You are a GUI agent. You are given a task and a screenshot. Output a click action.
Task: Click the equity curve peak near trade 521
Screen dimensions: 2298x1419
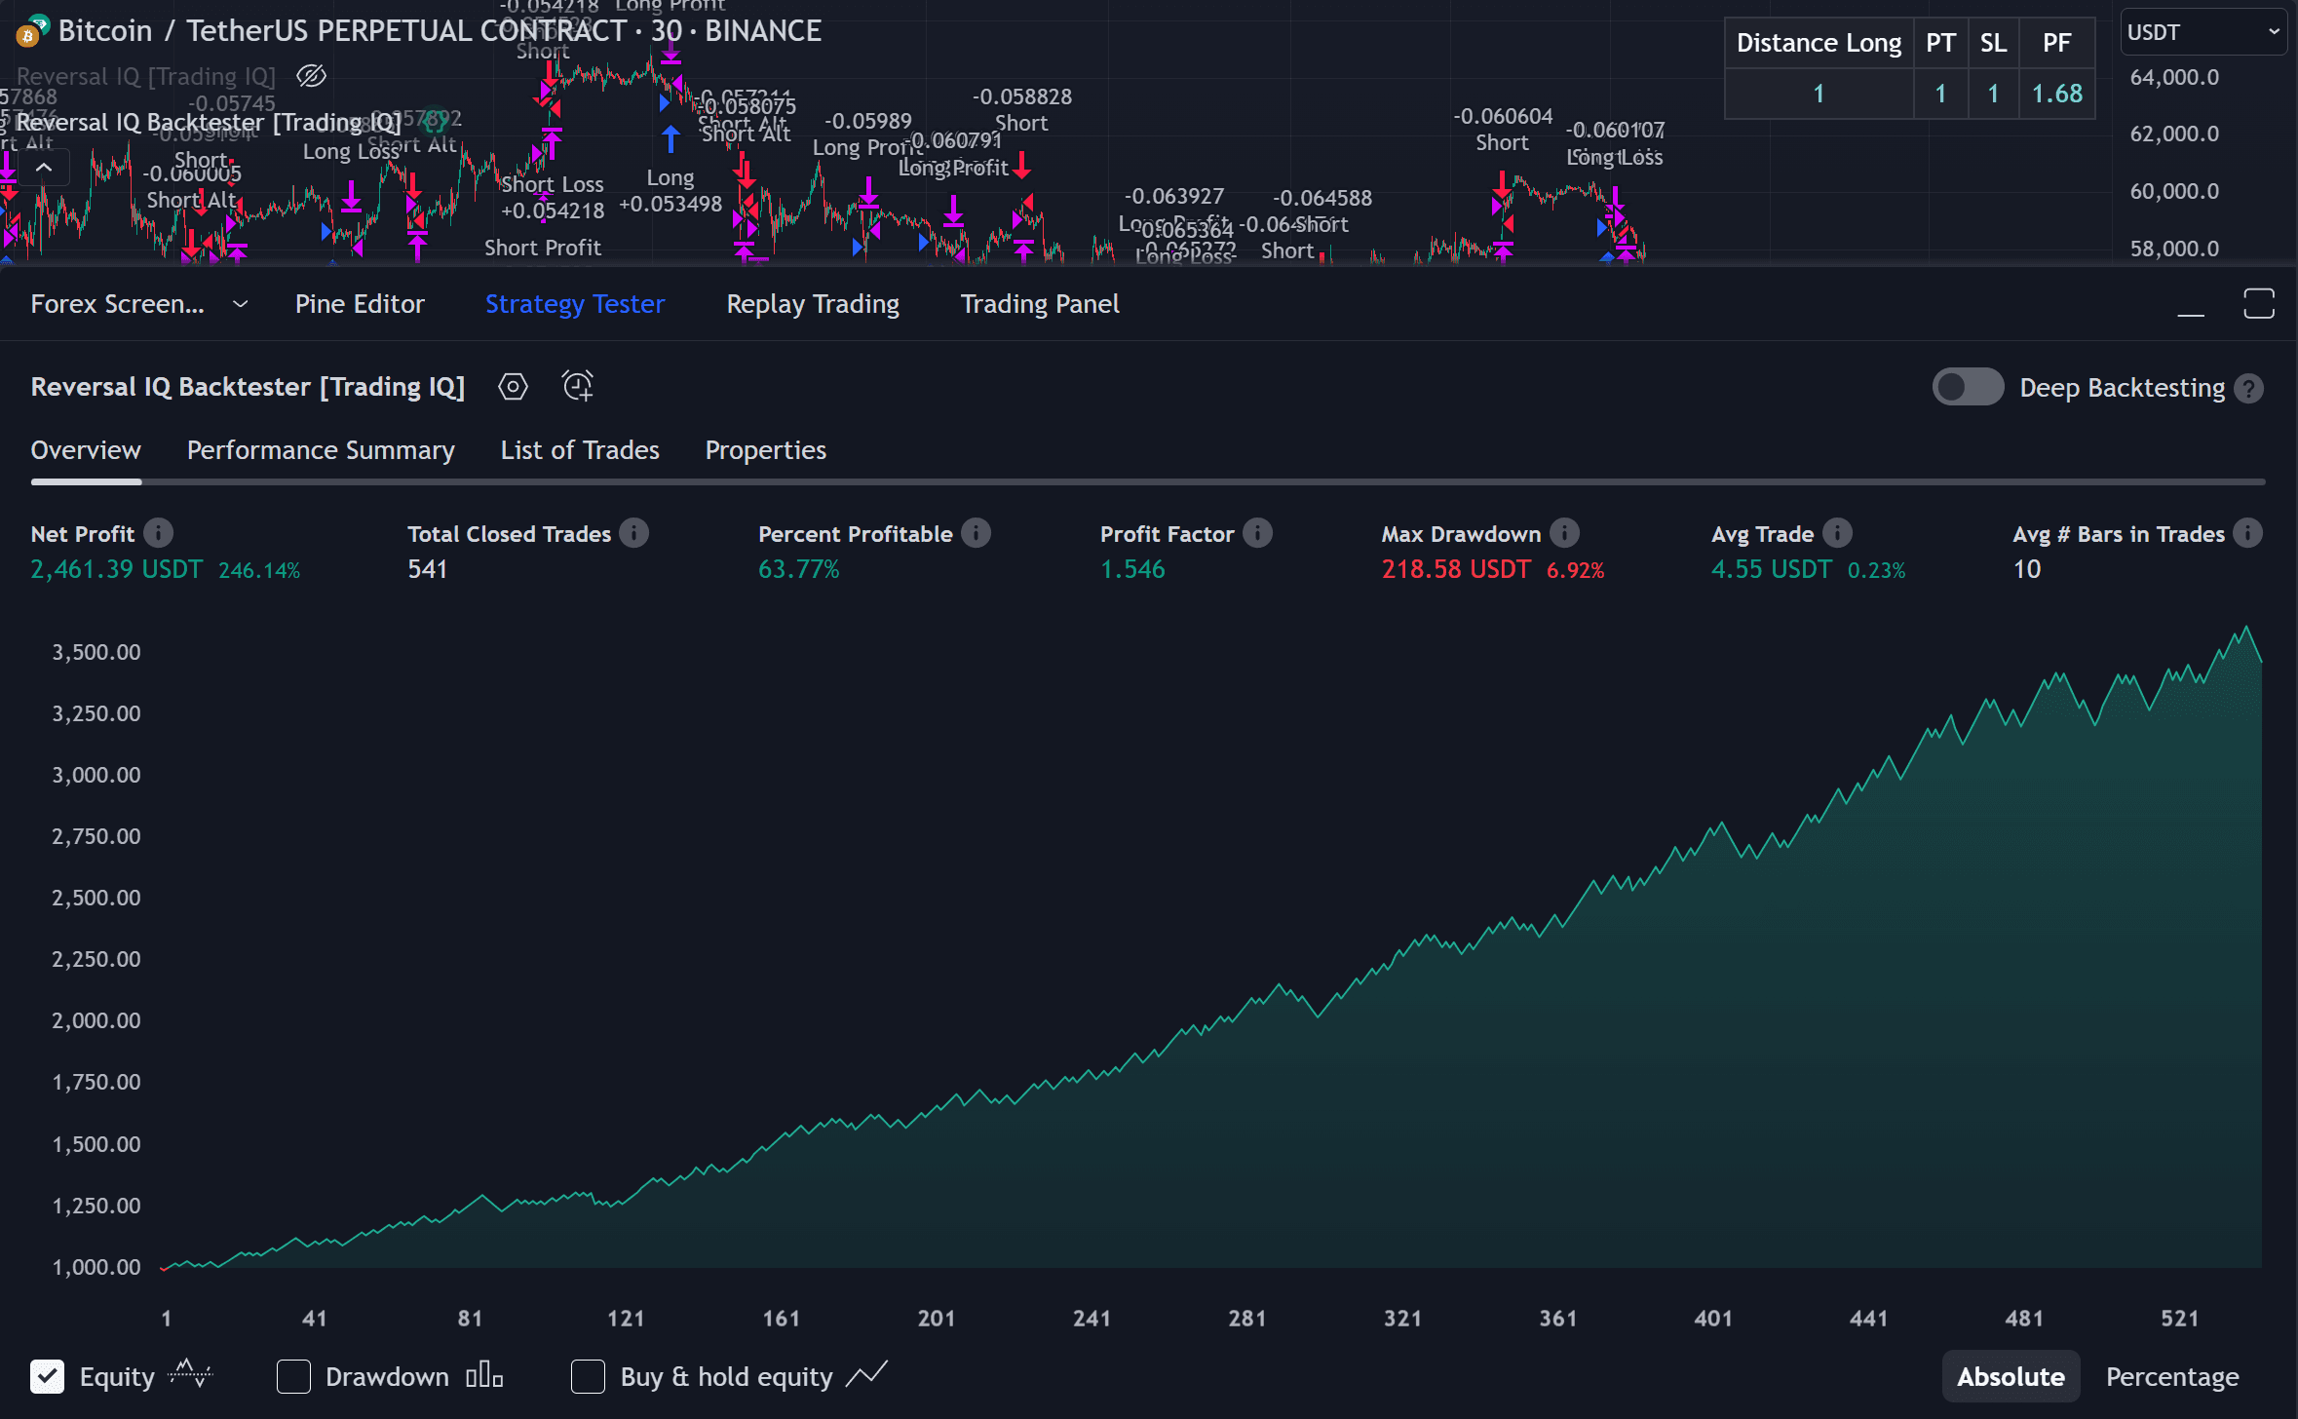click(x=2246, y=629)
